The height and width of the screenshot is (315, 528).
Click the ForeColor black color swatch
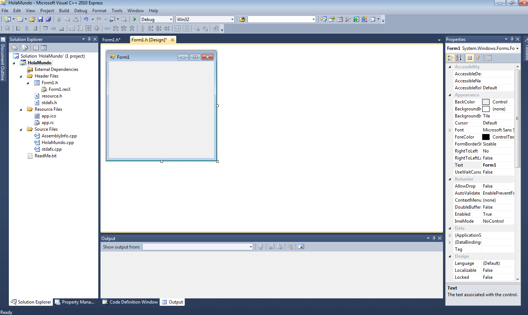click(486, 137)
